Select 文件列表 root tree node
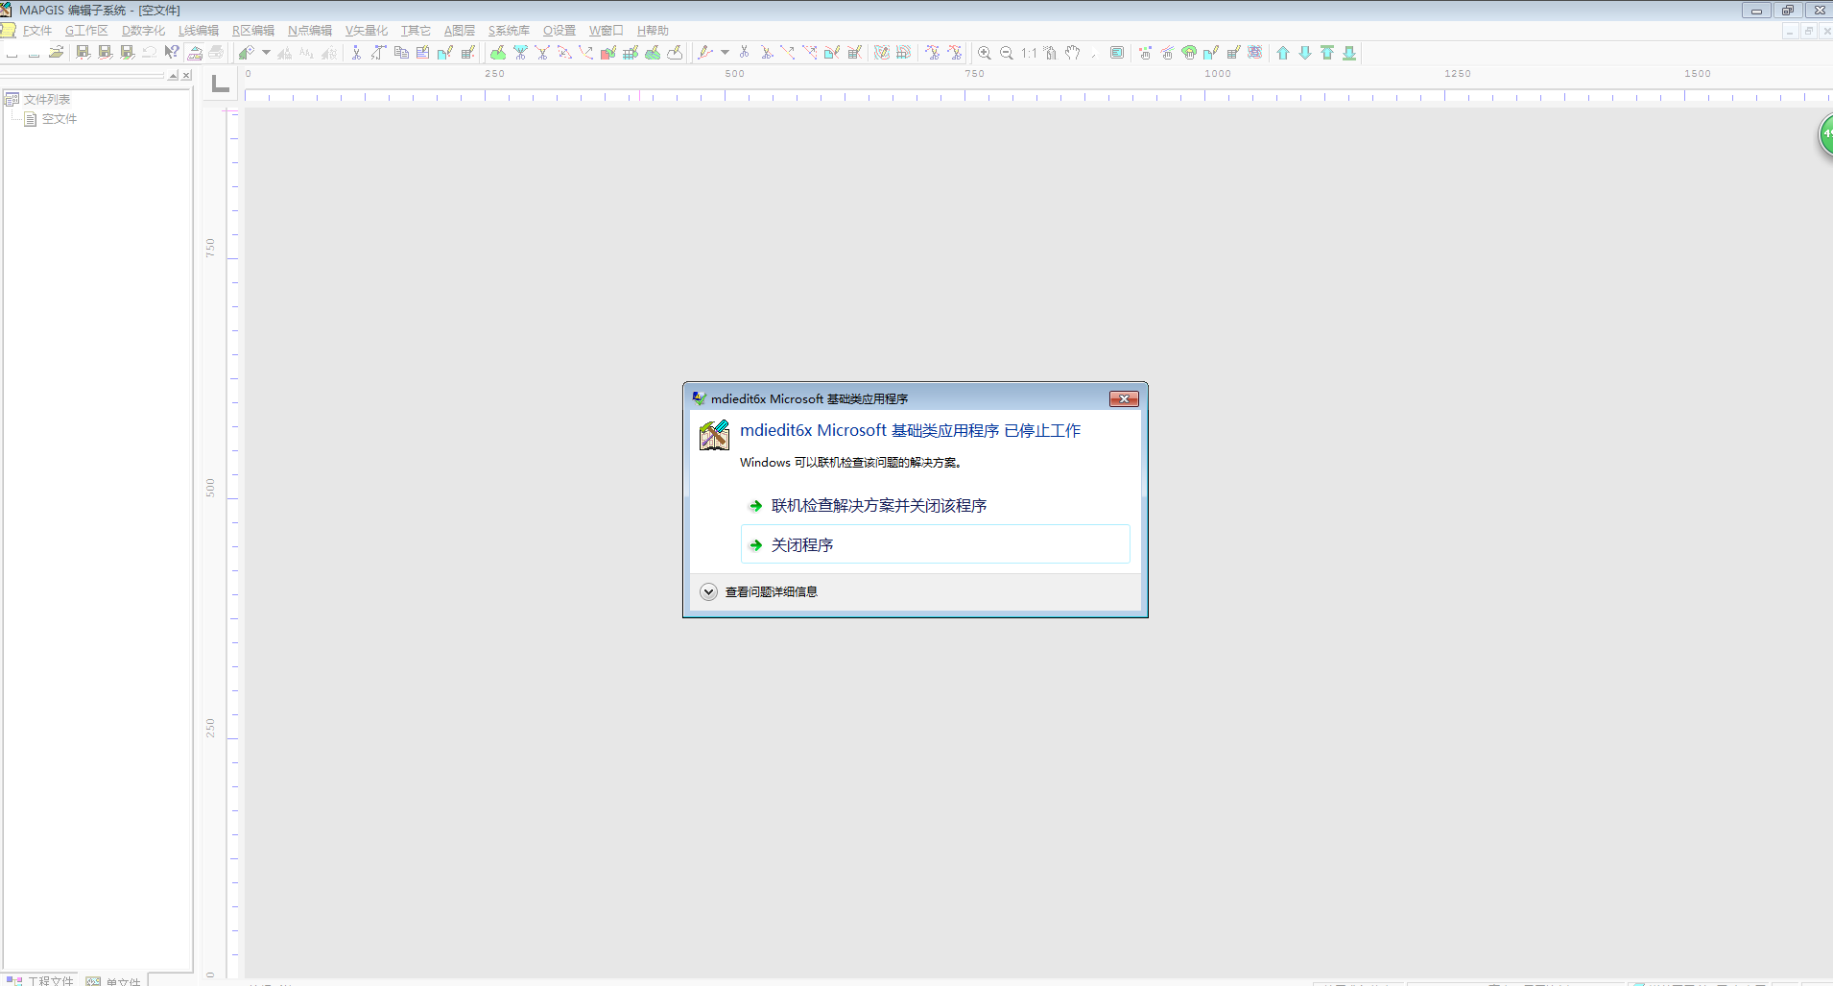 pos(47,99)
